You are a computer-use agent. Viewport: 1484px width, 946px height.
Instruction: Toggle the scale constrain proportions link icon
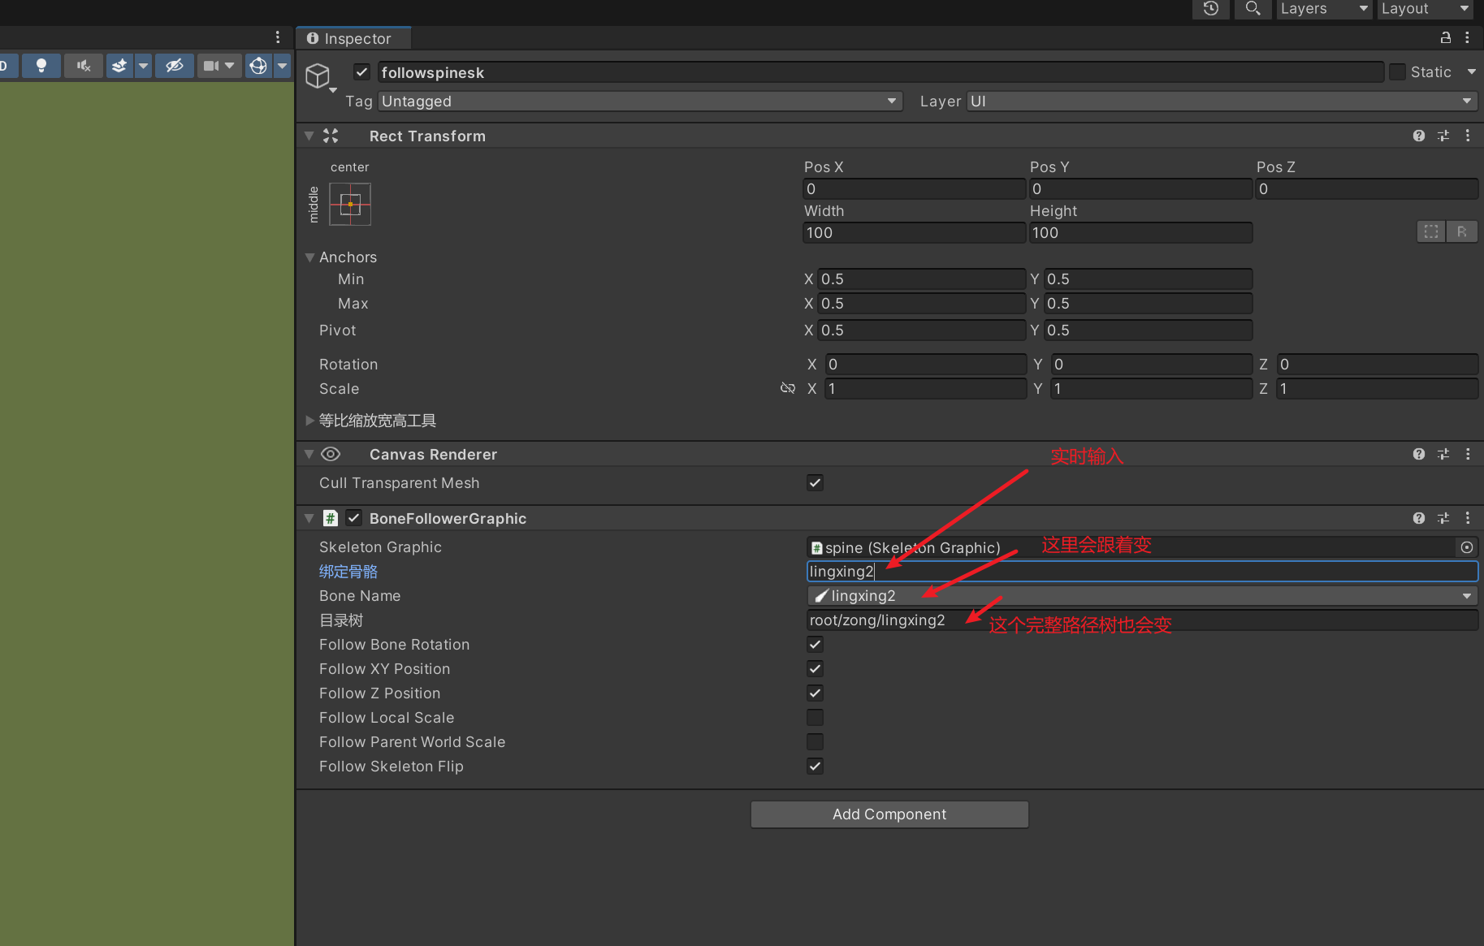point(788,388)
